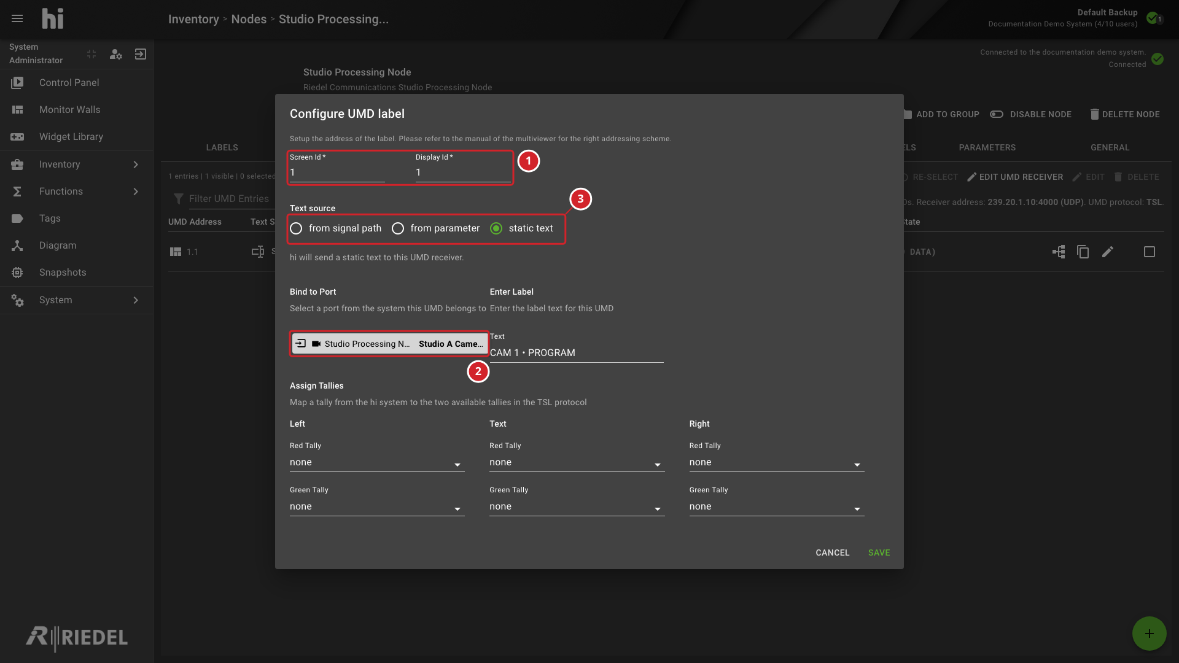Click the filter funnel icon
Screen dimensions: 1179x663
178,198
